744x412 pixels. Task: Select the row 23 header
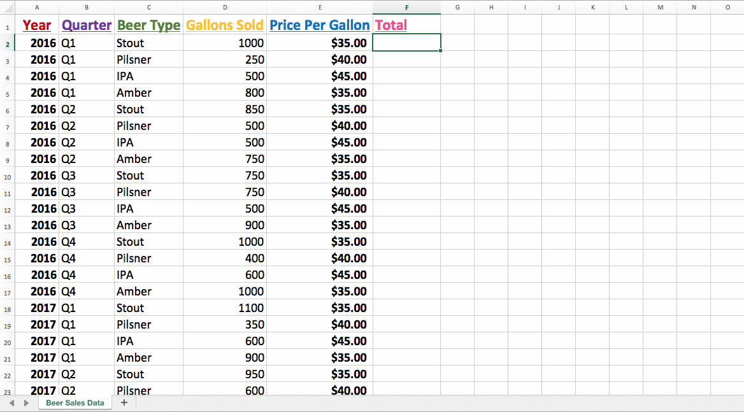pos(7,391)
